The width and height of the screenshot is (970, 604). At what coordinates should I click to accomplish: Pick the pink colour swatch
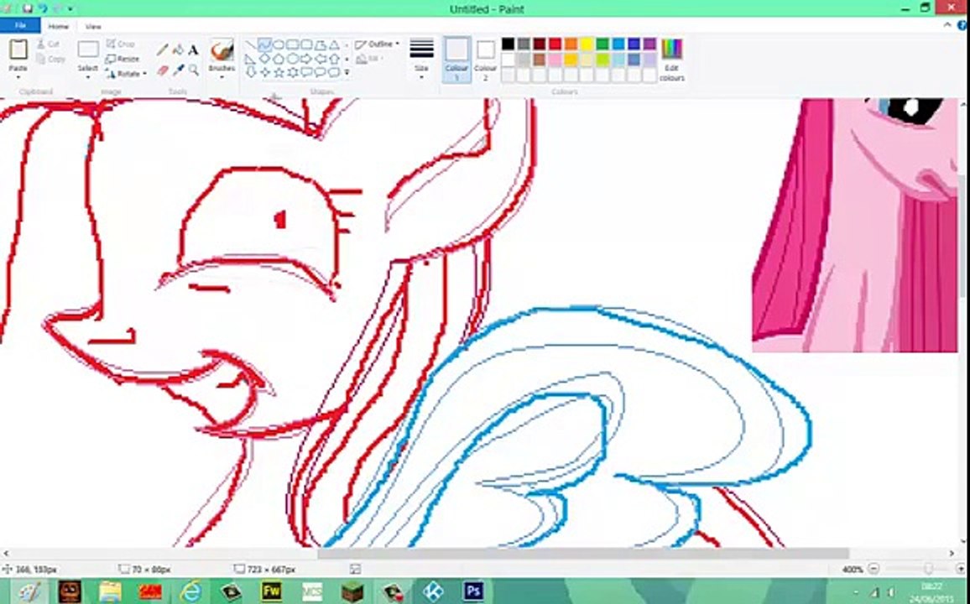[555, 60]
